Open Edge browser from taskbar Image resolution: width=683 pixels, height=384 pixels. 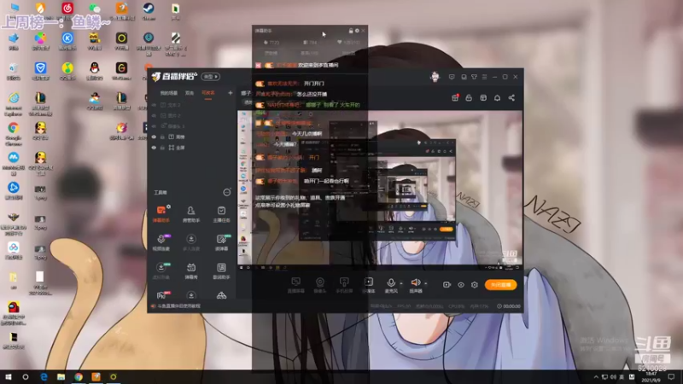click(x=44, y=376)
